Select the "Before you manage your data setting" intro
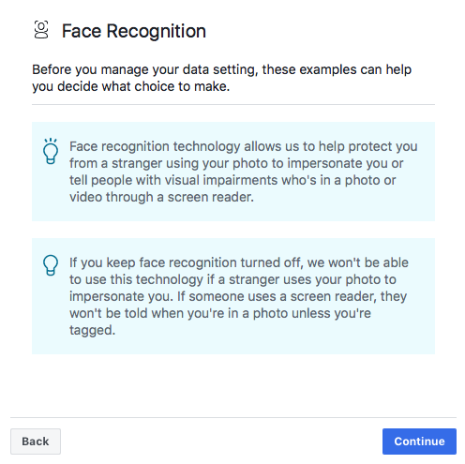The image size is (465, 464). pyautogui.click(x=221, y=78)
